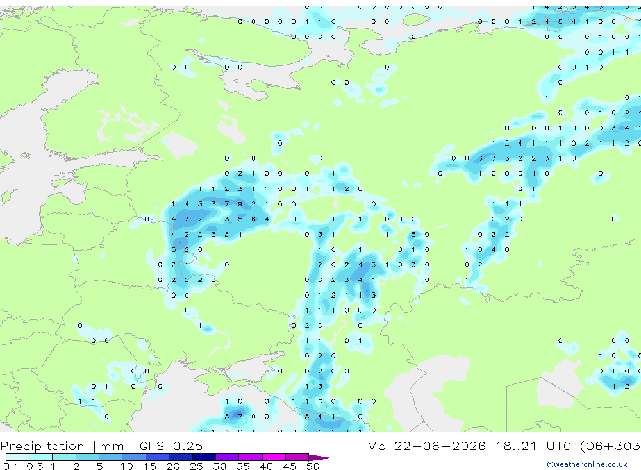The width and height of the screenshot is (641, 470).
Task: Click the '50' legend scale label
Action: pos(313,466)
